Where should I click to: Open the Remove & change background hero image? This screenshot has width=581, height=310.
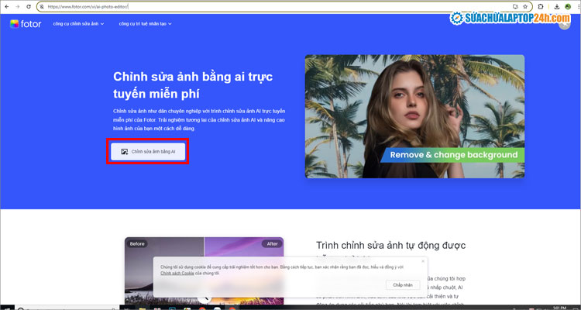[414, 116]
